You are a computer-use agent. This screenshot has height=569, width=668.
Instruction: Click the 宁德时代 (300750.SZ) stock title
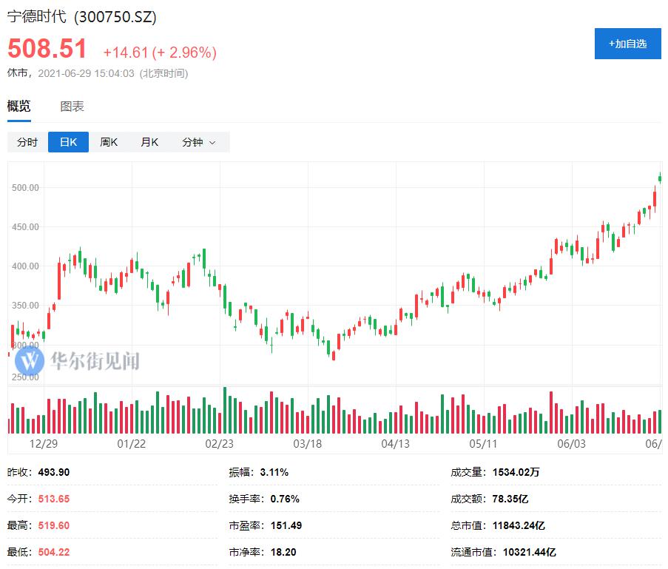(82, 16)
